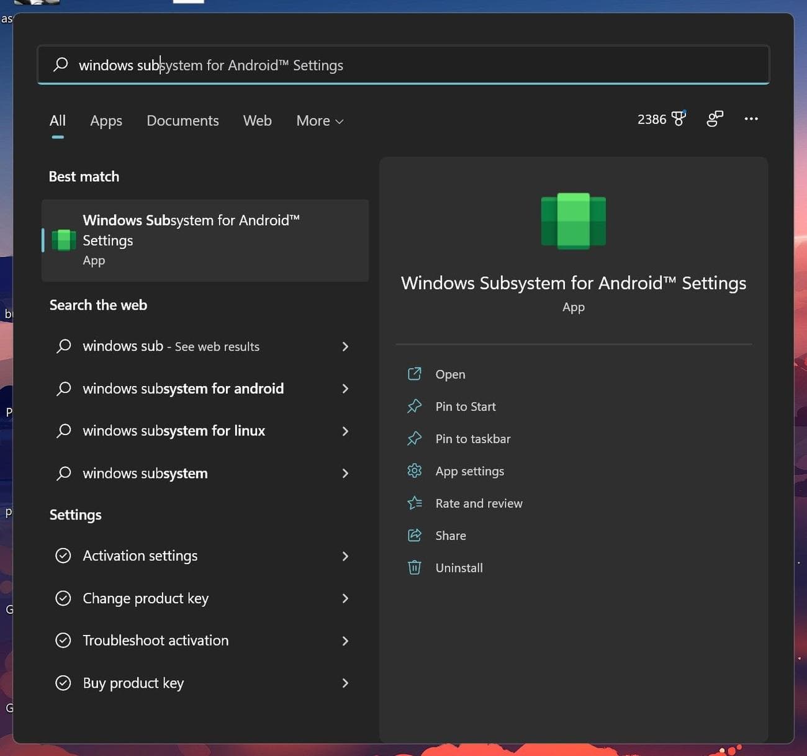807x756 pixels.
Task: Select the Rate and review option
Action: coord(479,503)
